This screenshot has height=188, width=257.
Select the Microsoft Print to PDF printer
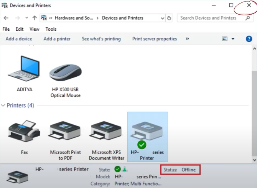point(65,131)
